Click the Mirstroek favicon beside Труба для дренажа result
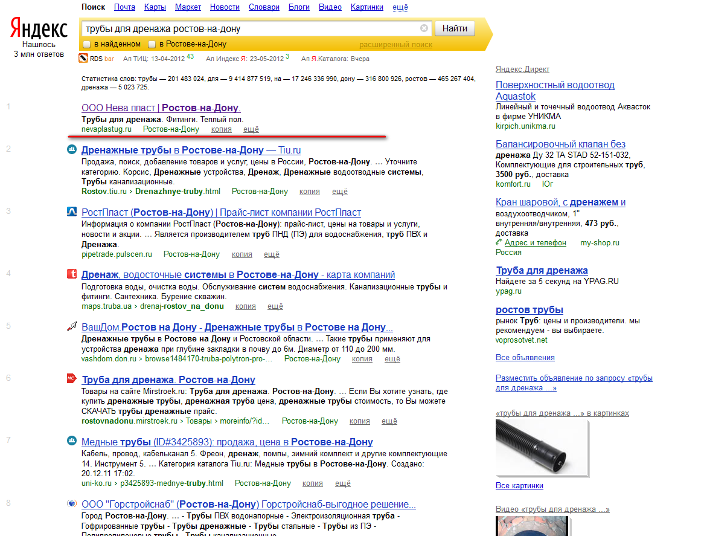Image resolution: width=704 pixels, height=536 pixels. tap(72, 379)
